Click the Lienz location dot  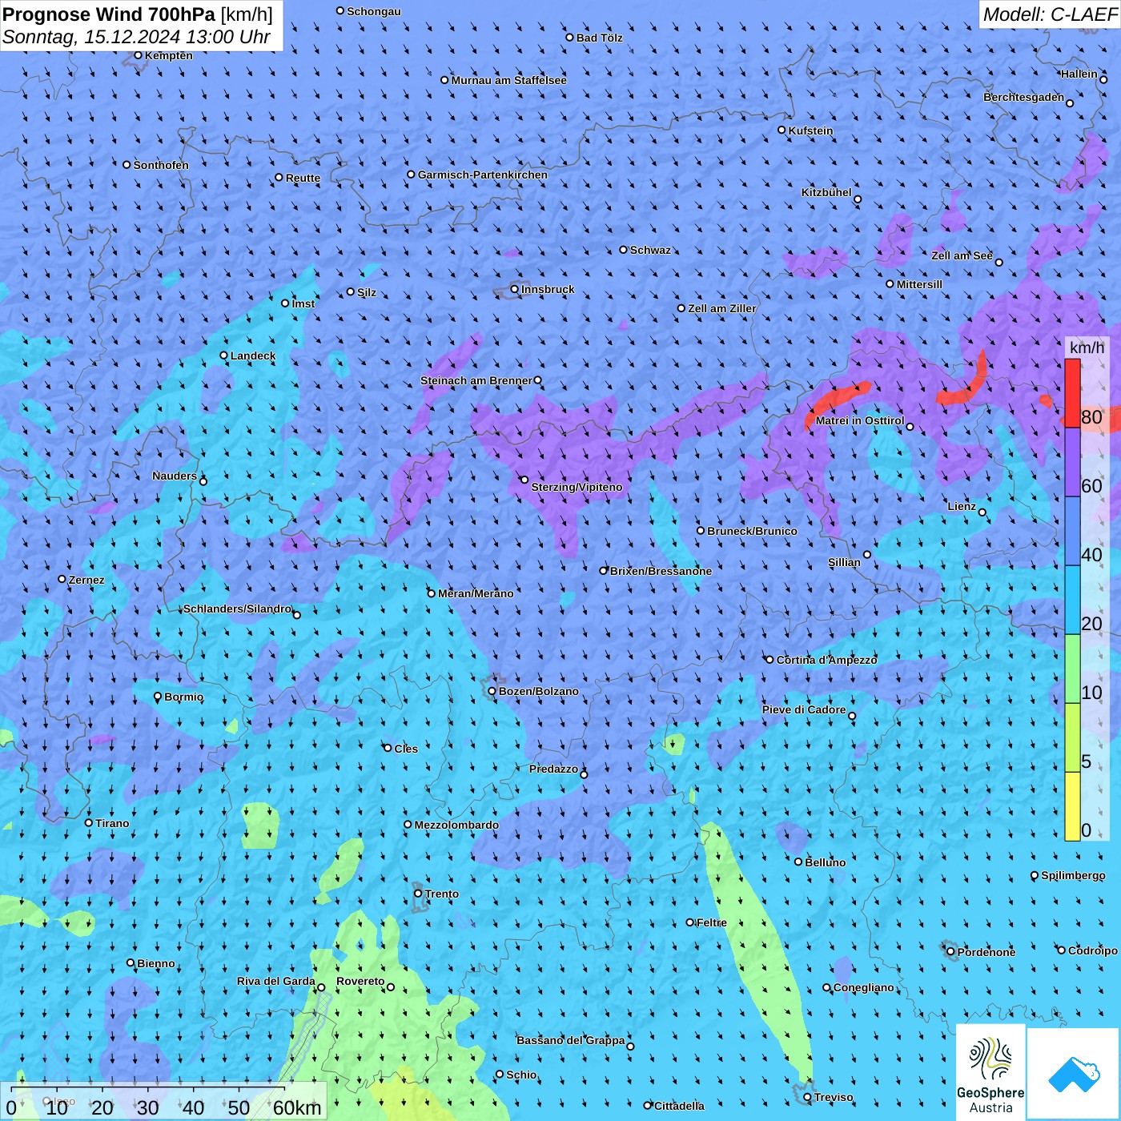(x=982, y=512)
